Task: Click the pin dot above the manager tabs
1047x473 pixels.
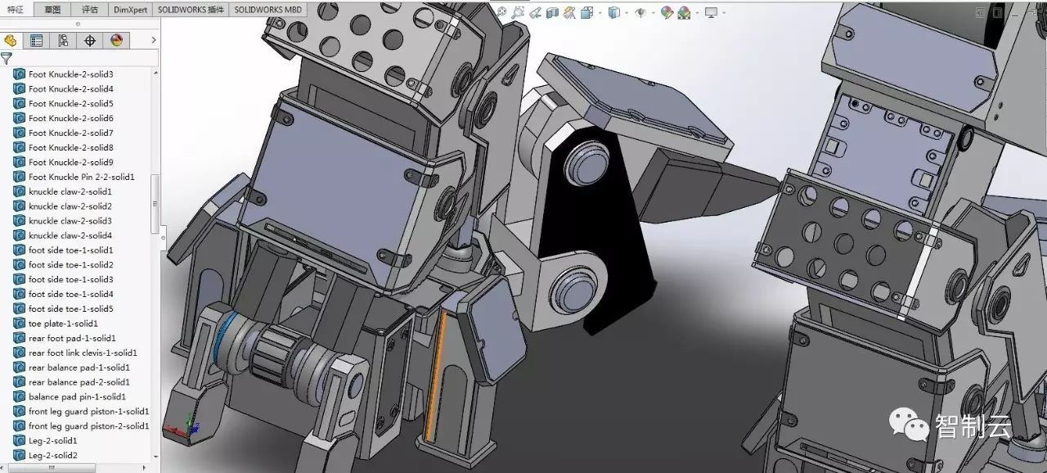Action: (x=78, y=24)
